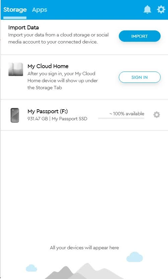Image resolution: width=168 pixels, height=279 pixels.
Task: Switch to the Apps tab
Action: (x=39, y=10)
